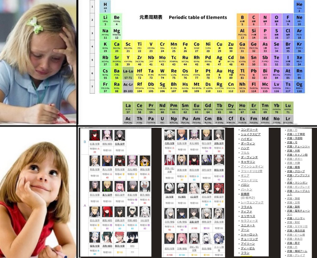
Task: Select the portrait above 弧光/装甲
Action: click(94, 212)
